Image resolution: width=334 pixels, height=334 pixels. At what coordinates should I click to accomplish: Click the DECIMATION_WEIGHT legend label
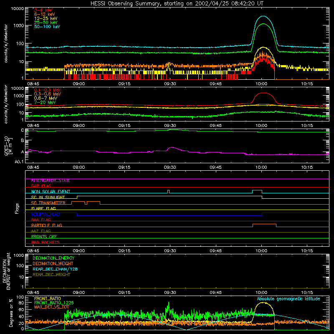point(53,263)
